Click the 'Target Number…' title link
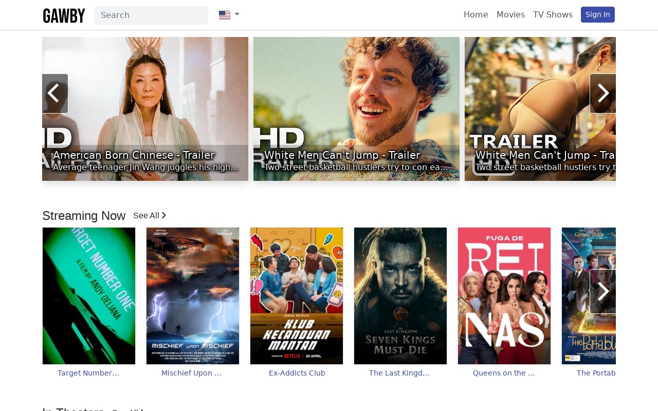This screenshot has width=658, height=411. [88, 373]
